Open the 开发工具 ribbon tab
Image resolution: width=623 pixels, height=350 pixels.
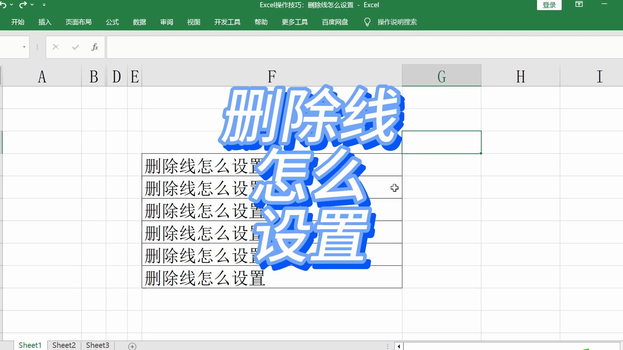click(x=227, y=22)
